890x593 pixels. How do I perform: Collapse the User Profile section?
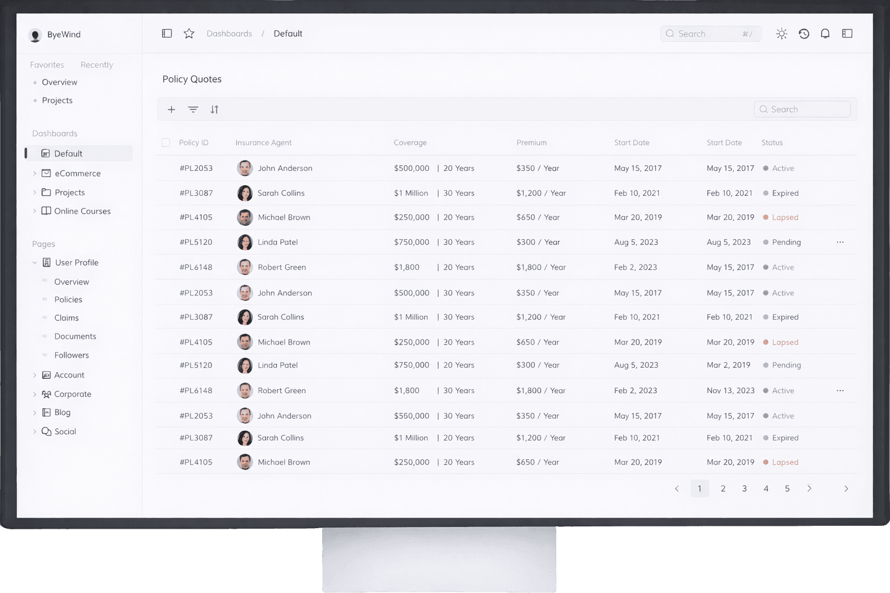pos(35,262)
